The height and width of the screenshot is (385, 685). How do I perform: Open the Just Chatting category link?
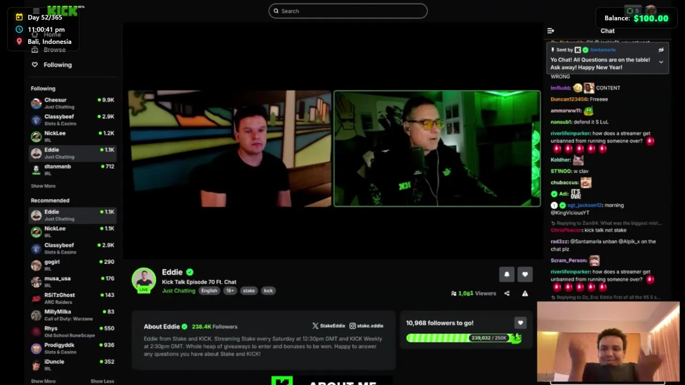[179, 291]
